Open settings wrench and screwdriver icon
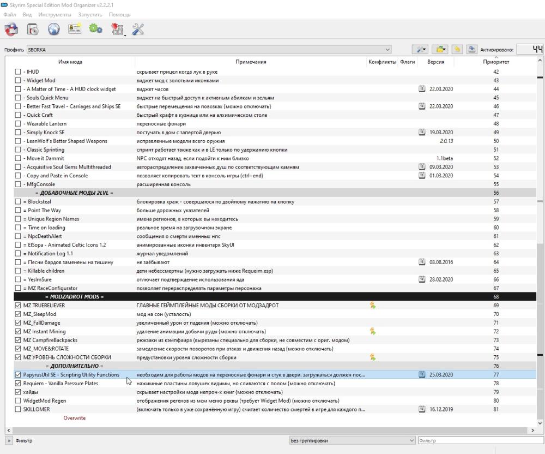Image resolution: width=545 pixels, height=454 pixels. (x=138, y=29)
